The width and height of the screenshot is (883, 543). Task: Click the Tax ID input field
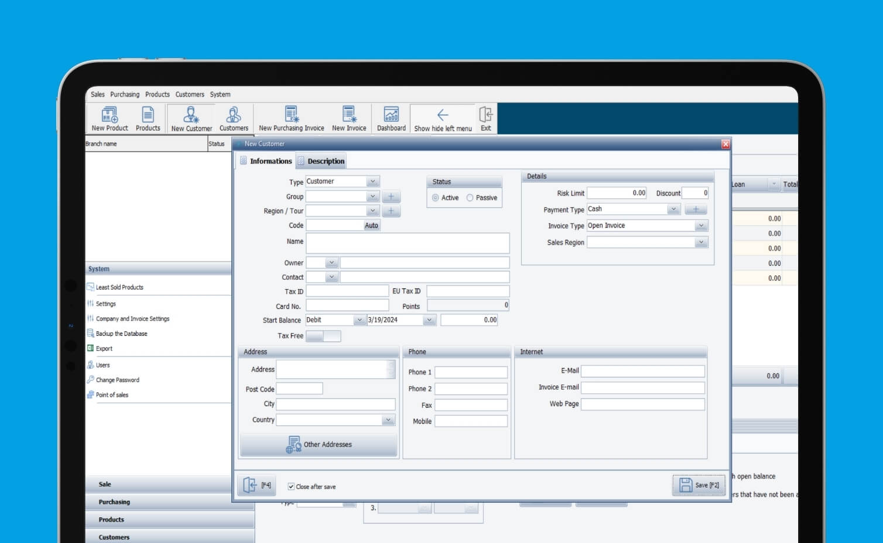pyautogui.click(x=347, y=291)
